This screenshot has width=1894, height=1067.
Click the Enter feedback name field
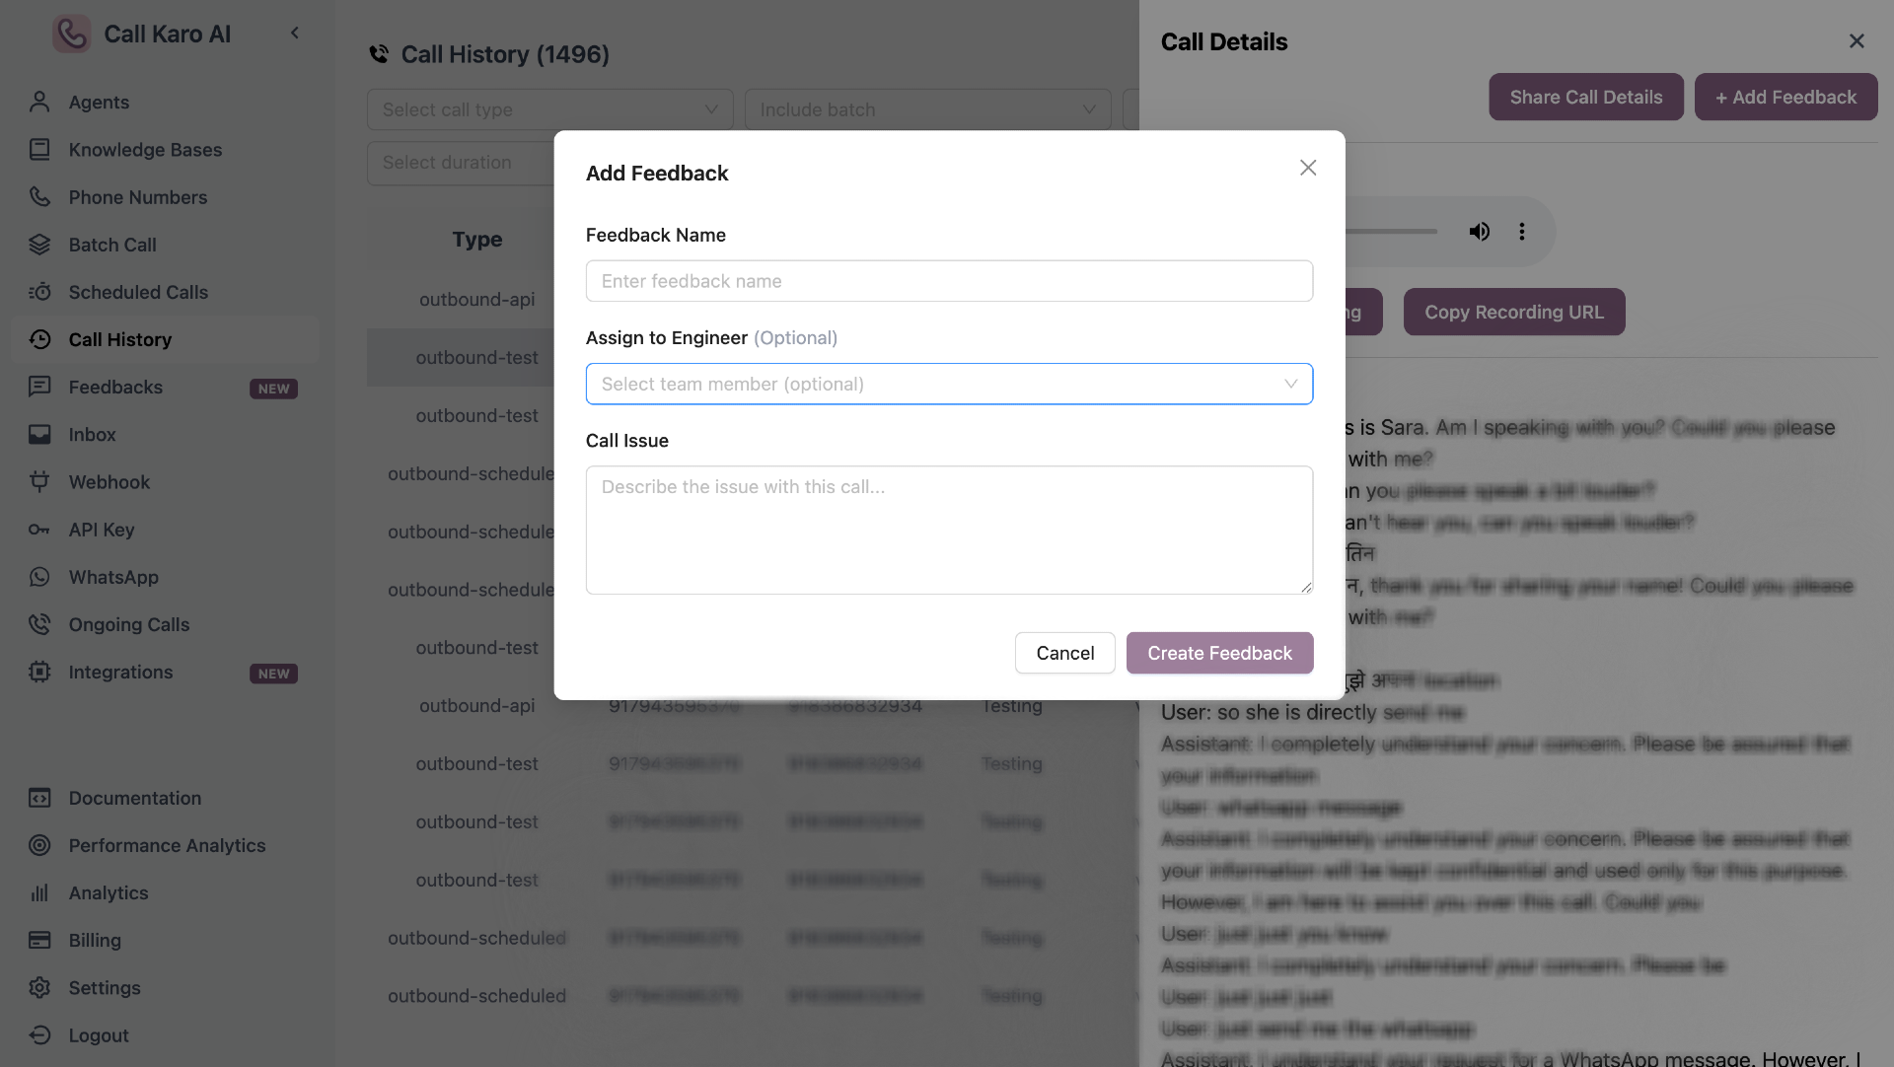[949, 281]
